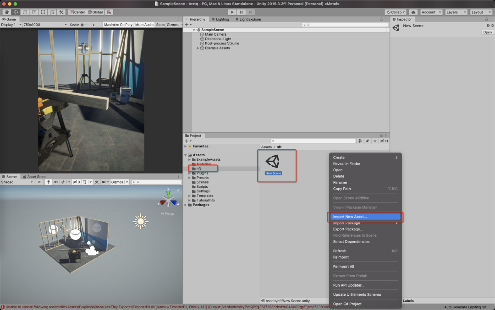Select the Scale tool
The width and height of the screenshot is (495, 310).
coord(34,12)
